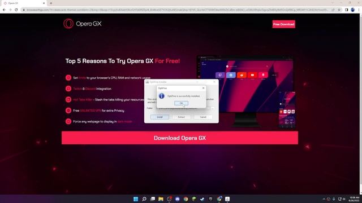362x203 pixels.
Task: Click the volume icon in system tray
Action: [x=344, y=199]
